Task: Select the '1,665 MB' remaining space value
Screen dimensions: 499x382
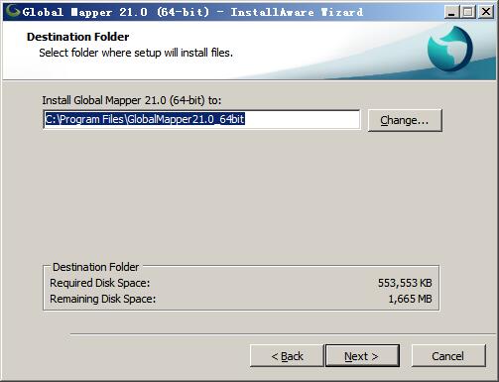Action: 410,299
